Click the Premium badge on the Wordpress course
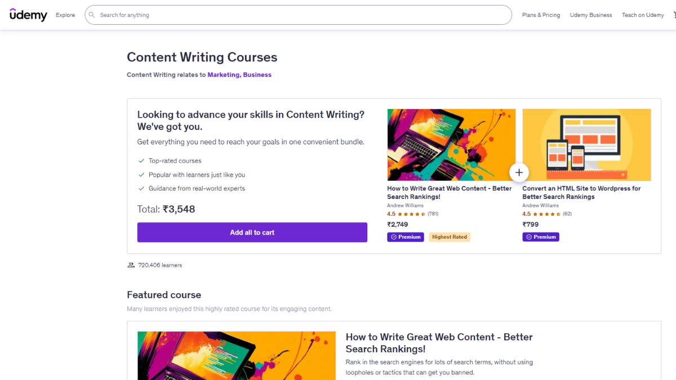676x380 pixels. pos(541,236)
